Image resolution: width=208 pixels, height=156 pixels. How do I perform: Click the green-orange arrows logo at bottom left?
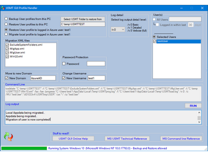pos(8,136)
